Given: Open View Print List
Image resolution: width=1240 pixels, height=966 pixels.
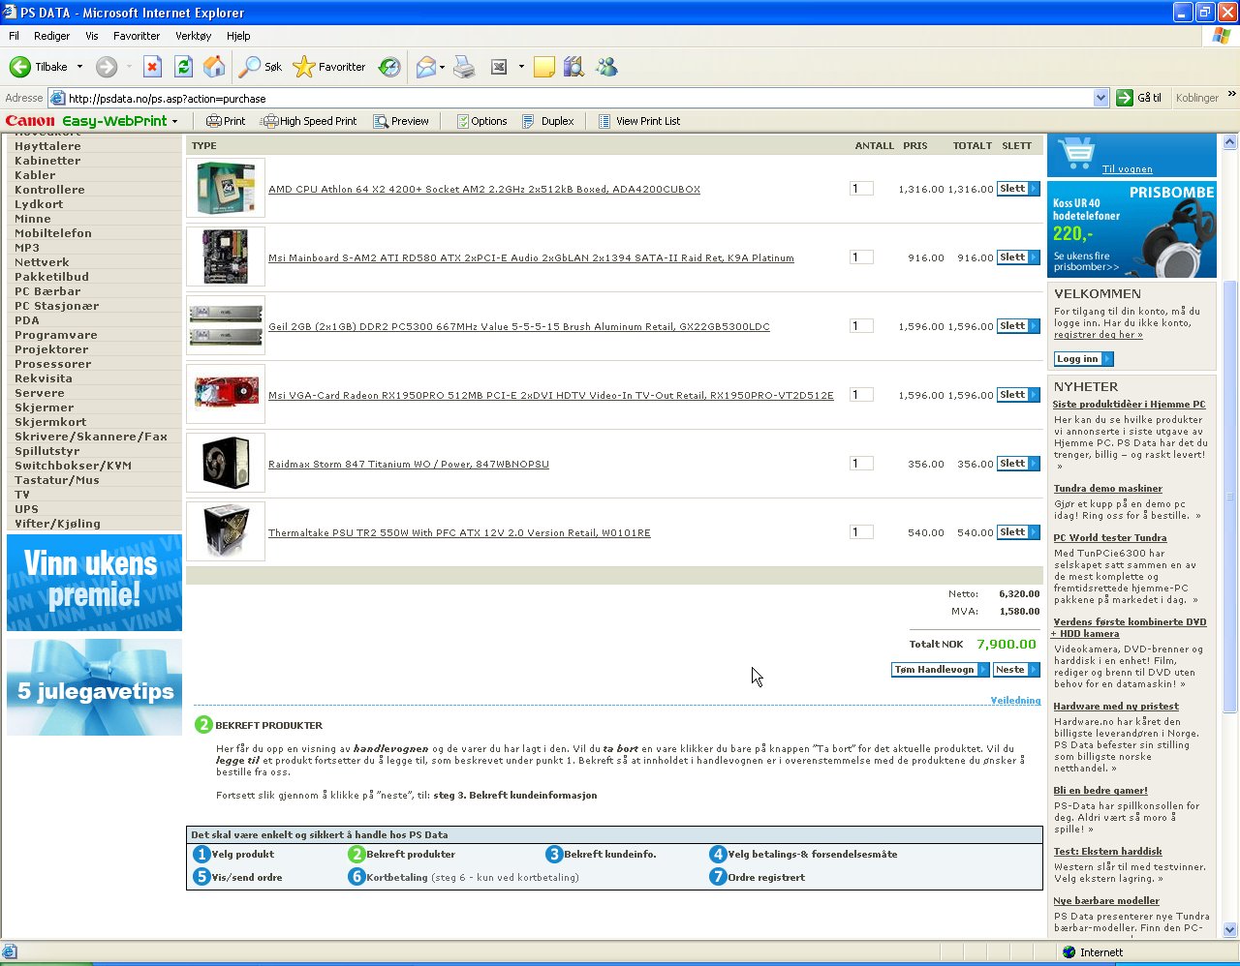Looking at the screenshot, I should pos(639,121).
